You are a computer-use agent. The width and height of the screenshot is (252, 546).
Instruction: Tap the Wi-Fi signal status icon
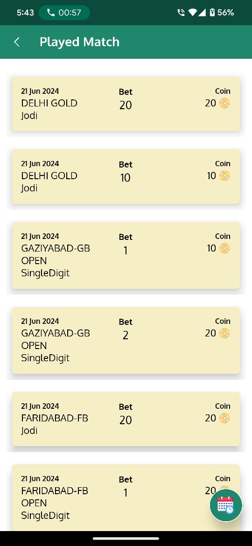[192, 13]
